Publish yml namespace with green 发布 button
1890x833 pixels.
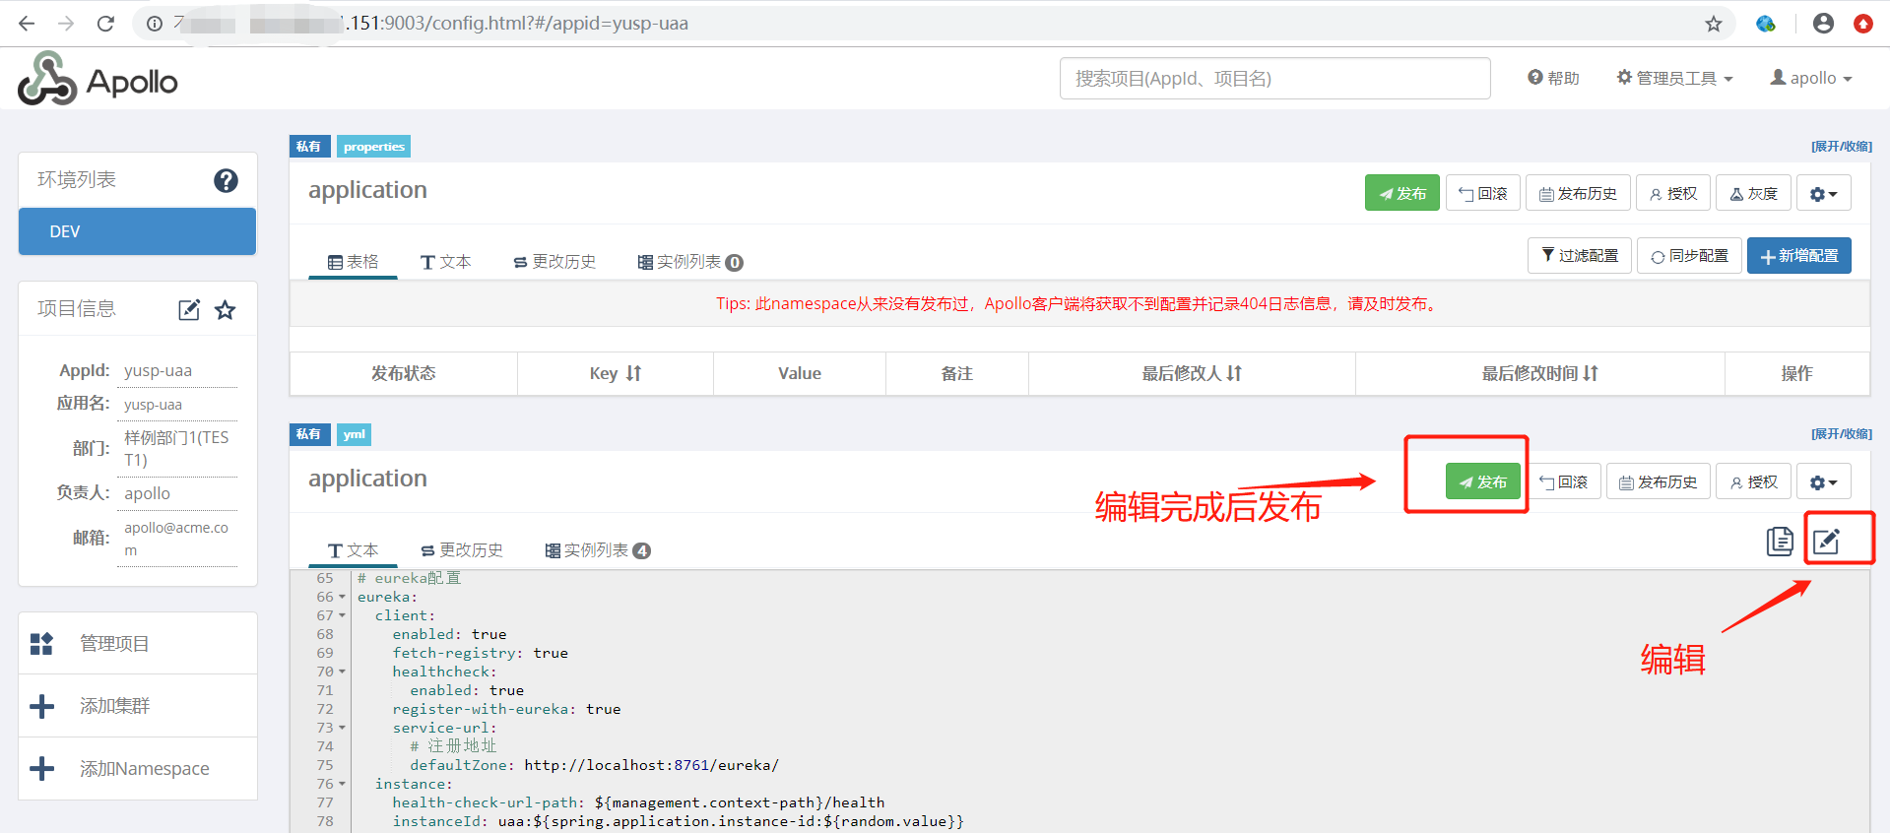(x=1482, y=481)
